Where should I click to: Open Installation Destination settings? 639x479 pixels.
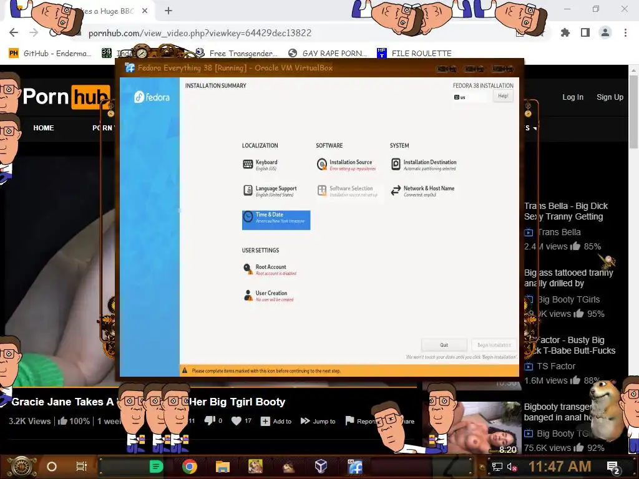[424, 165]
